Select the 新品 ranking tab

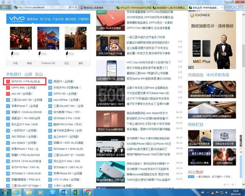pyautogui.click(x=39, y=74)
